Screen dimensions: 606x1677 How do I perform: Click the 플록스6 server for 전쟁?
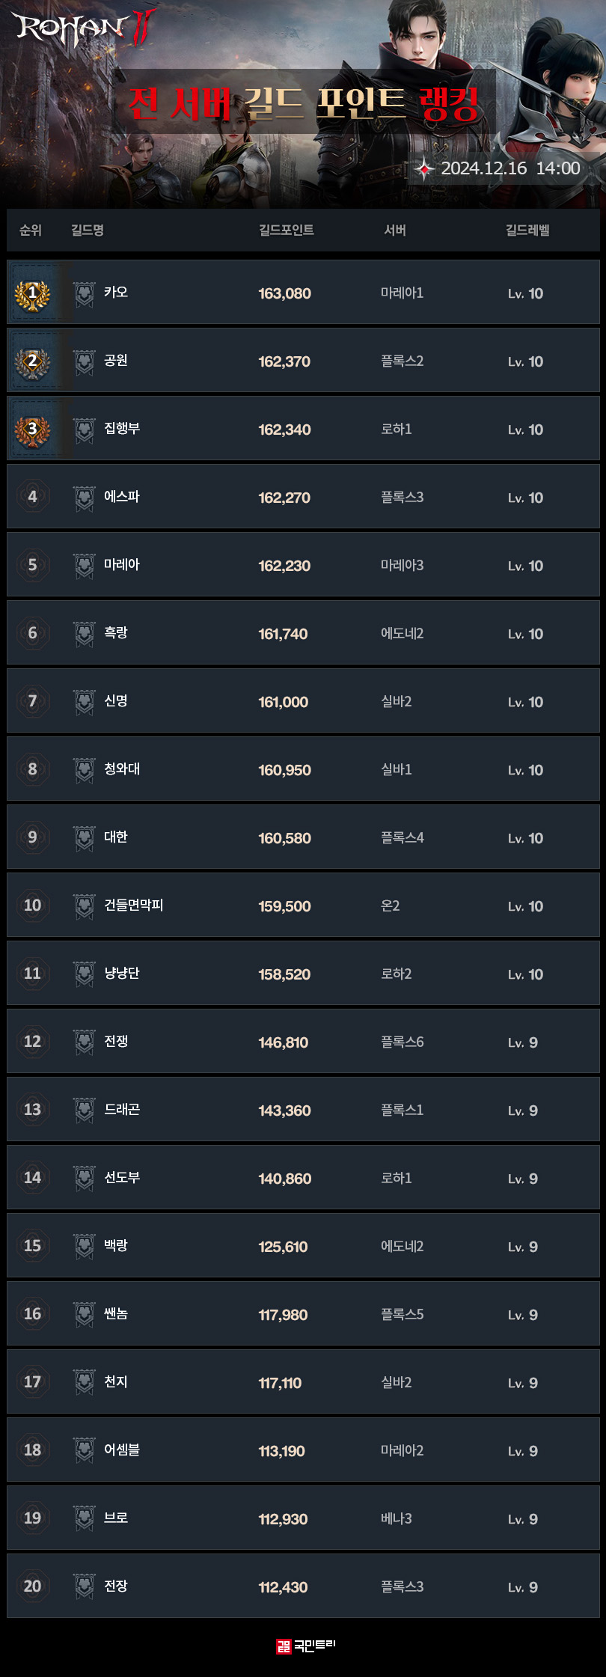(x=402, y=1042)
